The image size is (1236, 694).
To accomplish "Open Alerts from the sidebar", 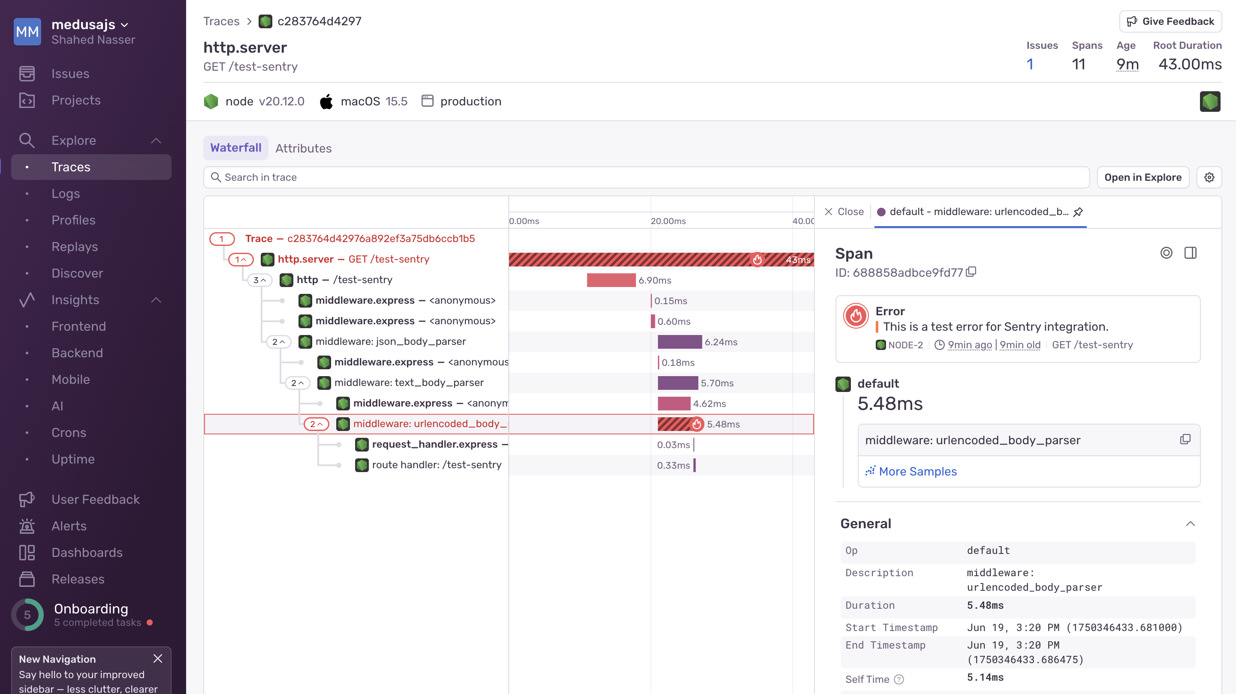I will 69,526.
